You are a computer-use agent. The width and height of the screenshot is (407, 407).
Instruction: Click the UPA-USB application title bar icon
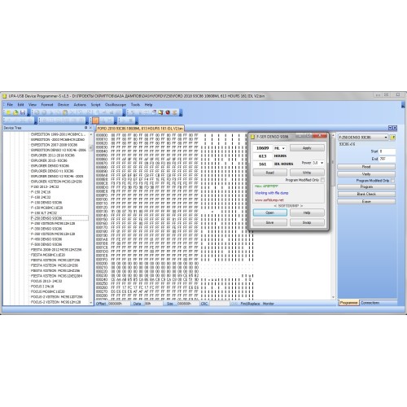(x=5, y=96)
